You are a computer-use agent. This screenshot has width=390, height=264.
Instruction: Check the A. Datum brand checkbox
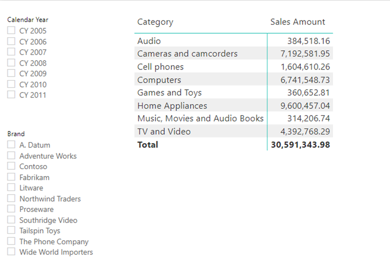point(11,144)
